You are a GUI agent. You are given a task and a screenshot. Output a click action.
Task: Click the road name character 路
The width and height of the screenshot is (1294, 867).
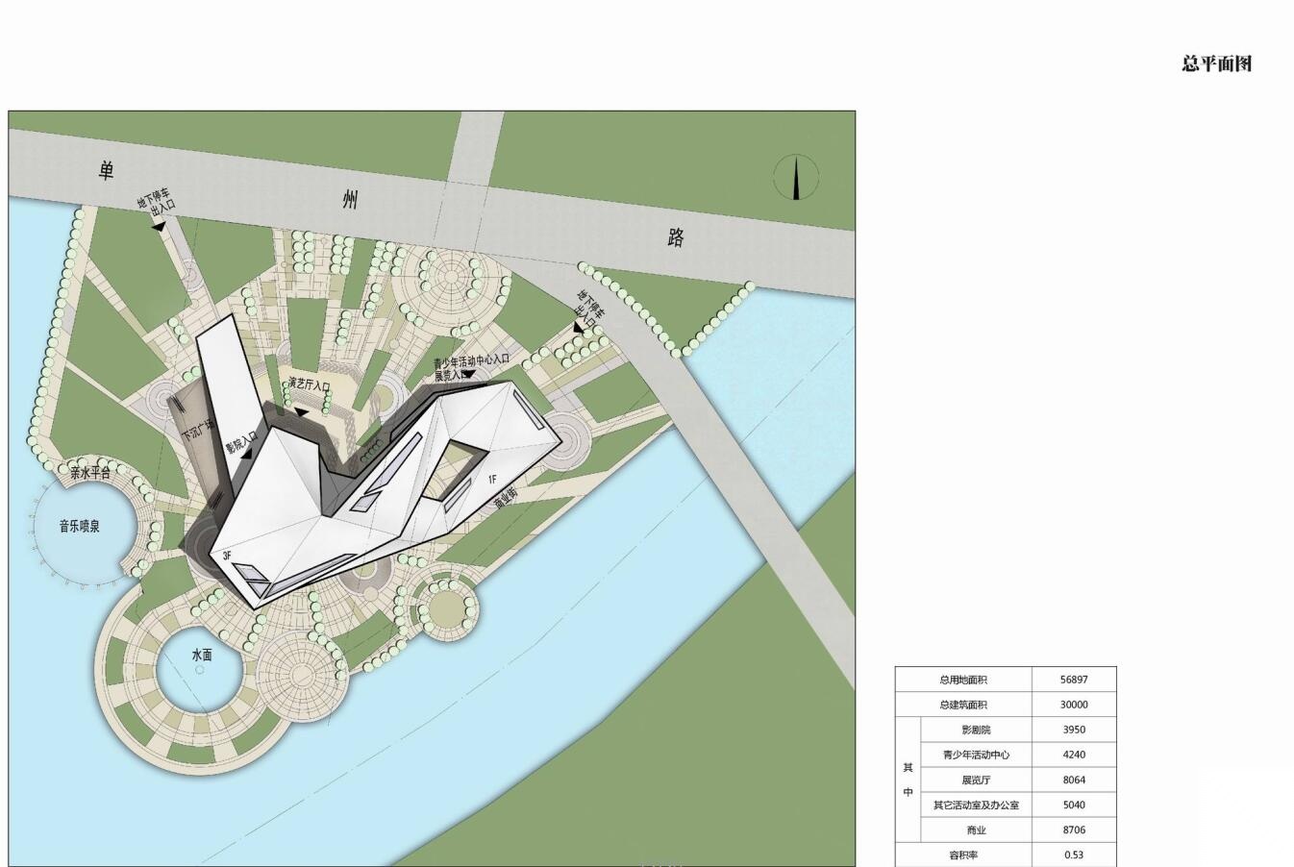tap(675, 237)
